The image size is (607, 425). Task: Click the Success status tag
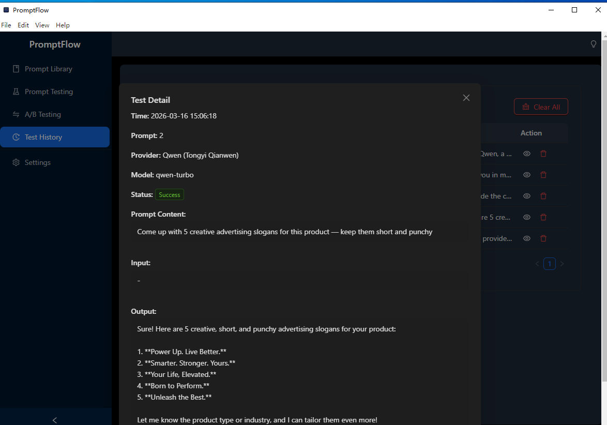tap(170, 195)
